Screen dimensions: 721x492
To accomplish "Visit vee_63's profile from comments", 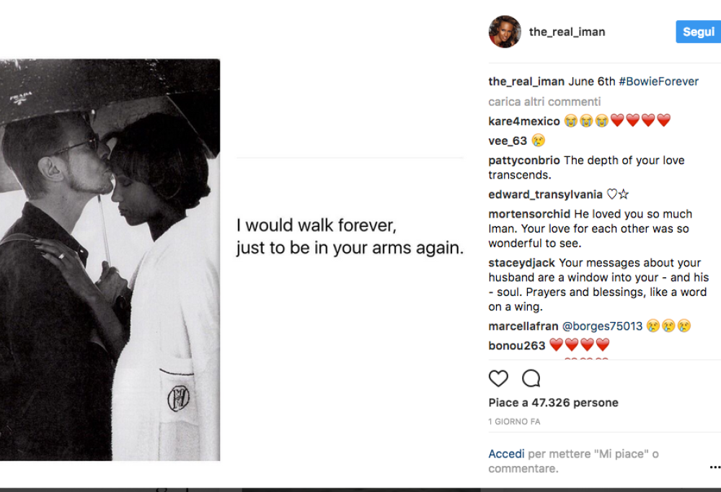I will (x=508, y=140).
